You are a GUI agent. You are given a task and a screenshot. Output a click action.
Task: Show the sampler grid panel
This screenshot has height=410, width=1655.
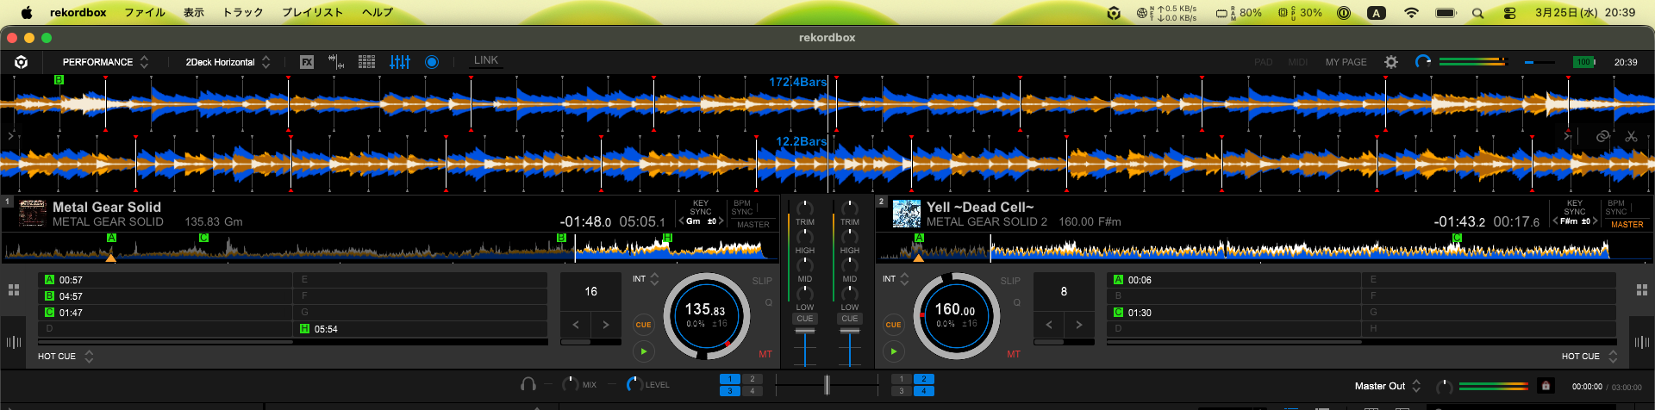pos(366,62)
